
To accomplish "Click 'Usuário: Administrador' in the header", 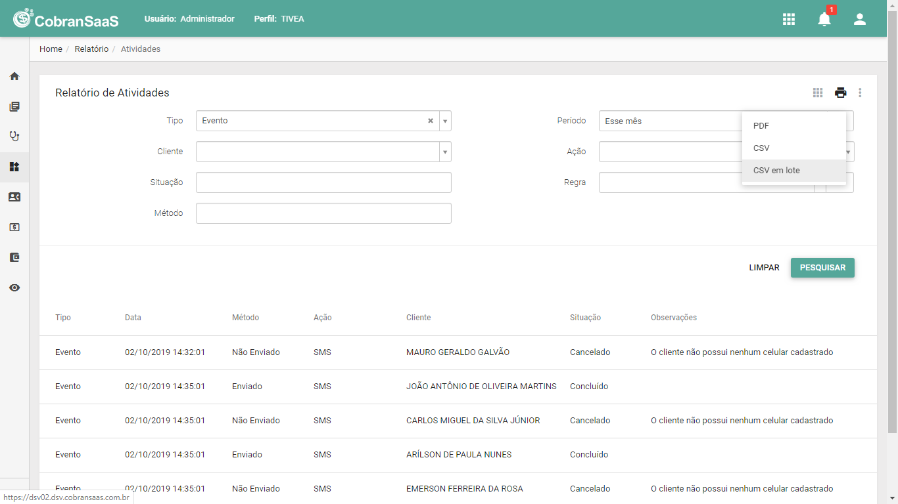I will (189, 19).
